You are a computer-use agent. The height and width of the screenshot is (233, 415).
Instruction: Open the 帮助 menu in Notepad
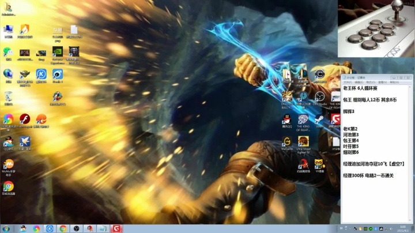point(394,82)
